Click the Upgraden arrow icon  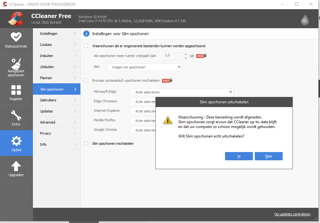pyautogui.click(x=16, y=166)
